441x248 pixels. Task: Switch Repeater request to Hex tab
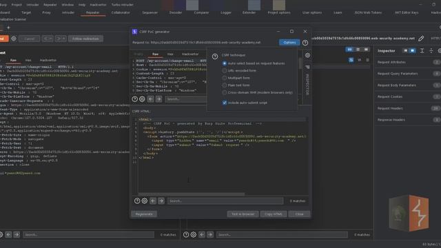(28, 60)
